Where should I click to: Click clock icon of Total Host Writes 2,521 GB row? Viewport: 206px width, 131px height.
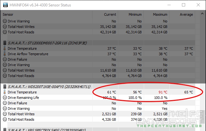[x=5, y=114]
